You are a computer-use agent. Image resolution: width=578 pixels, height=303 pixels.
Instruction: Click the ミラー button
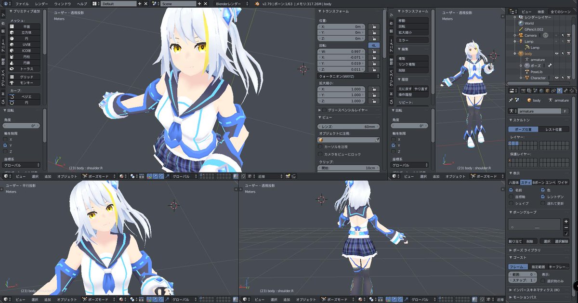pos(413,40)
